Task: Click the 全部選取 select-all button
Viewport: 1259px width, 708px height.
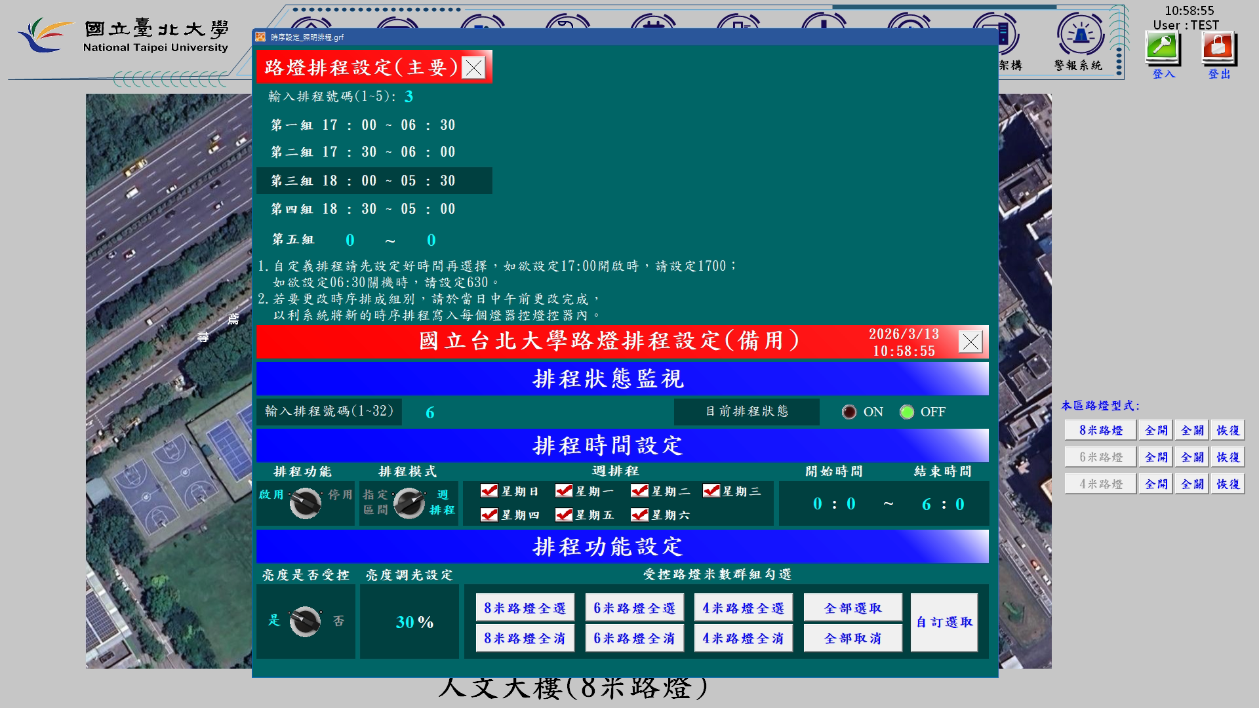Action: pyautogui.click(x=852, y=608)
